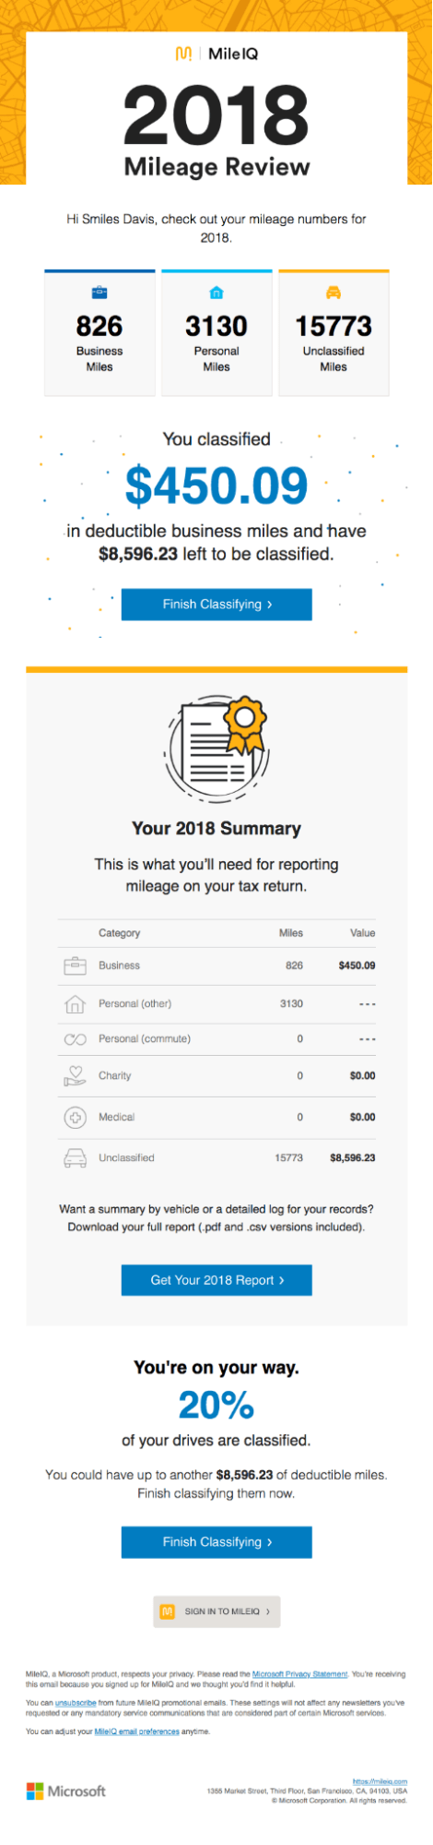This screenshot has height=1845, width=433.
Task: Click the Business row briefcase icon
Action: (75, 965)
